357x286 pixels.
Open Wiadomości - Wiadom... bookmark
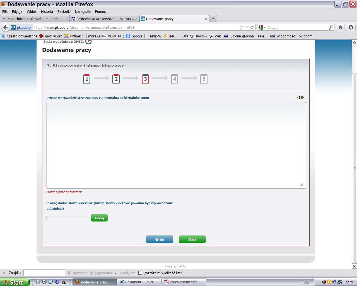(x=293, y=36)
